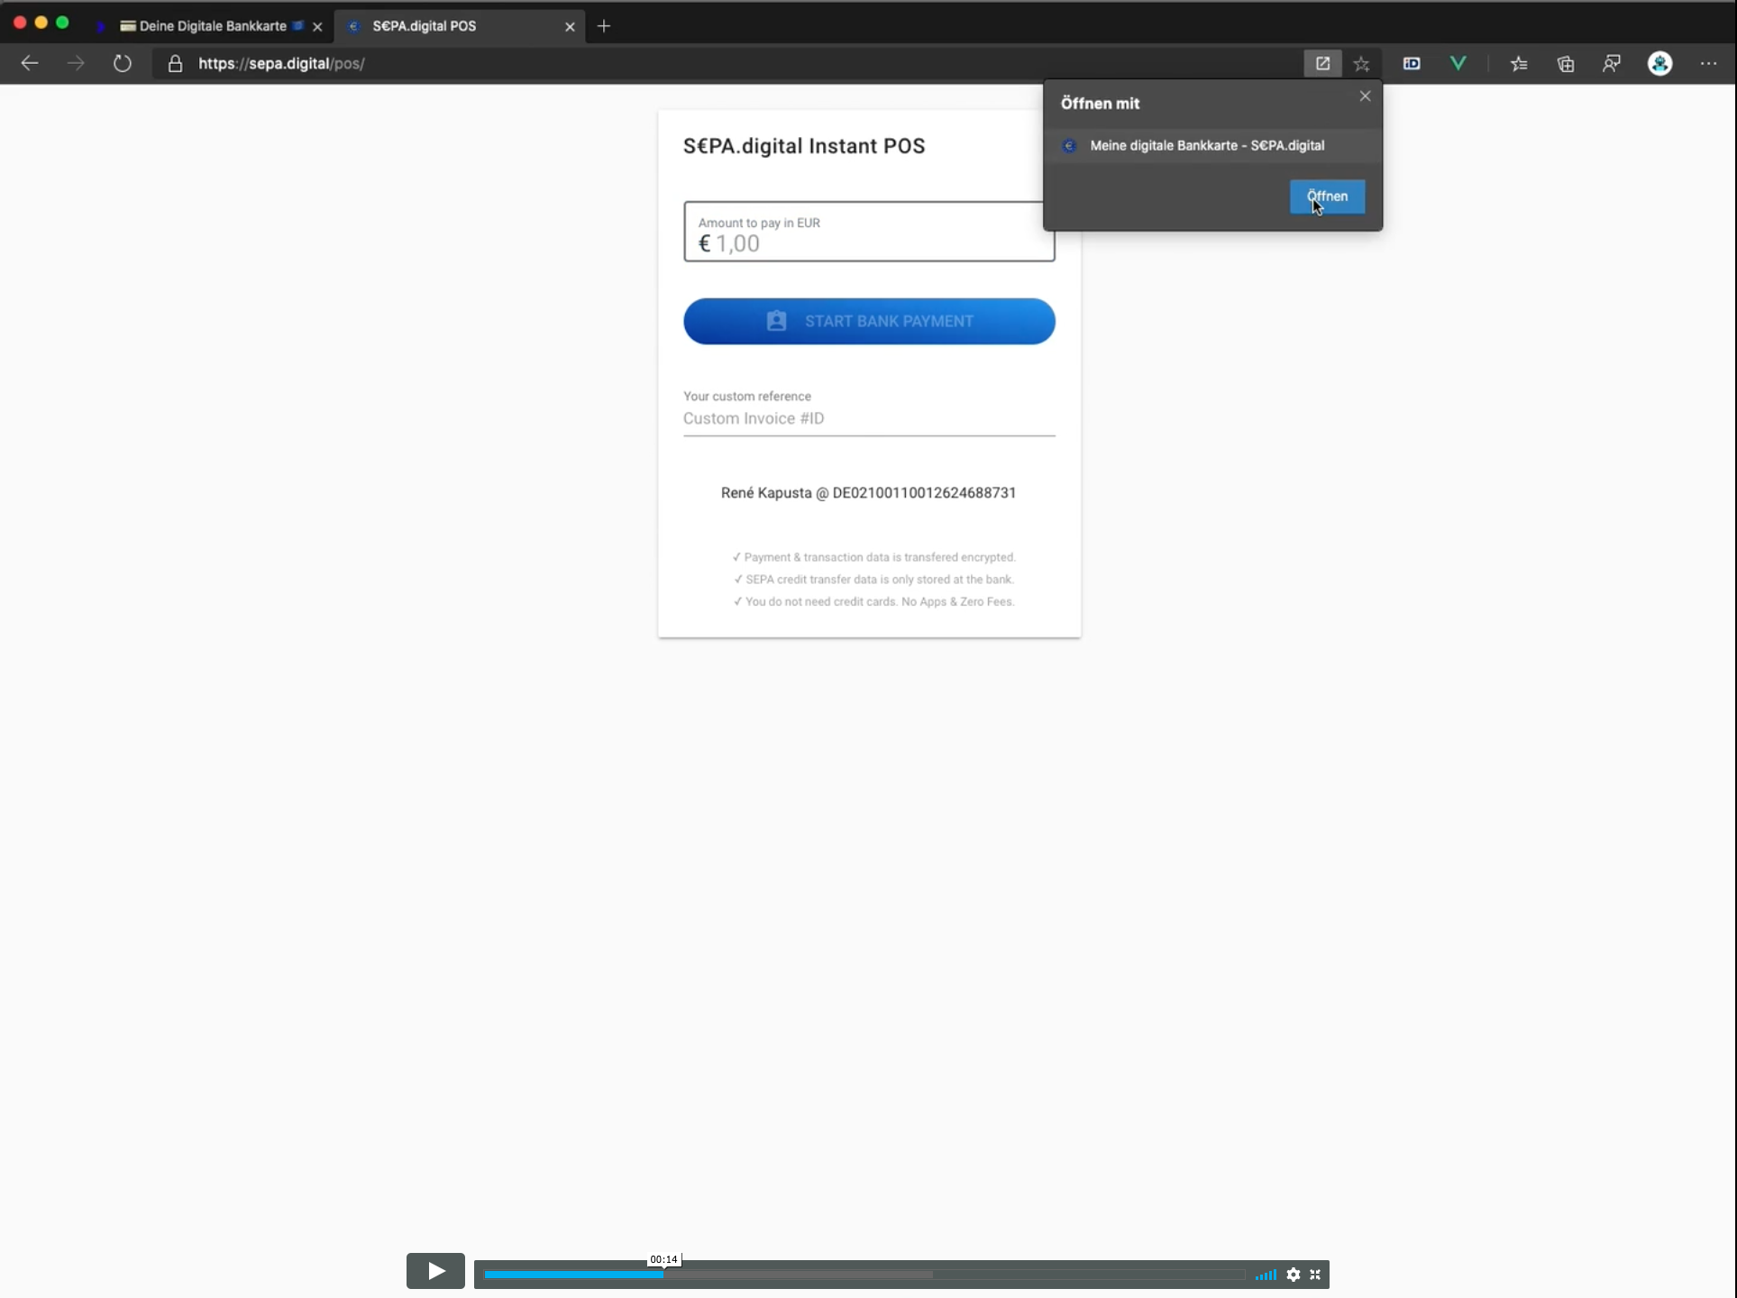Select Meine digitale Bankkarte app entry
The image size is (1737, 1298).
tap(1206, 145)
